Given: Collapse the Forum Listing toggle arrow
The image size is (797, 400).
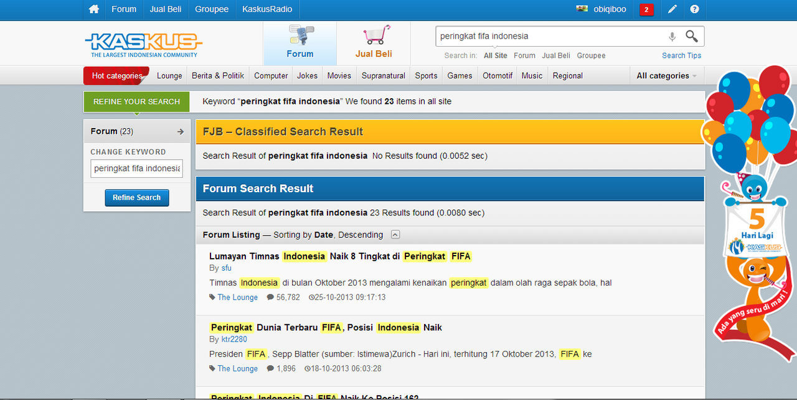Looking at the screenshot, I should click(x=395, y=235).
